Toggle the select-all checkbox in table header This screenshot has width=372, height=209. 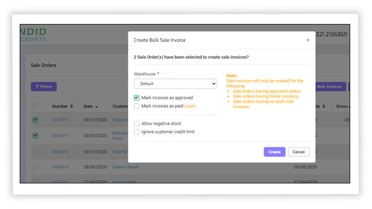(35, 106)
